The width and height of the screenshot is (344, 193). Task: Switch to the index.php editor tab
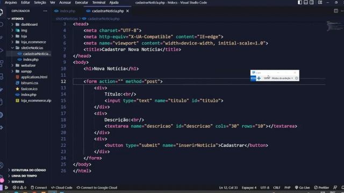pos(64,11)
